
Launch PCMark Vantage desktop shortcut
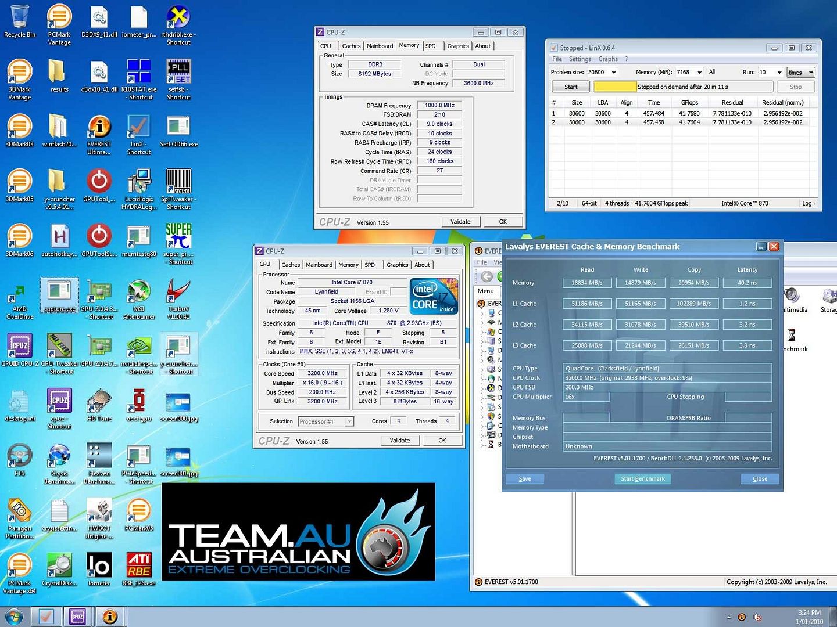59,25
